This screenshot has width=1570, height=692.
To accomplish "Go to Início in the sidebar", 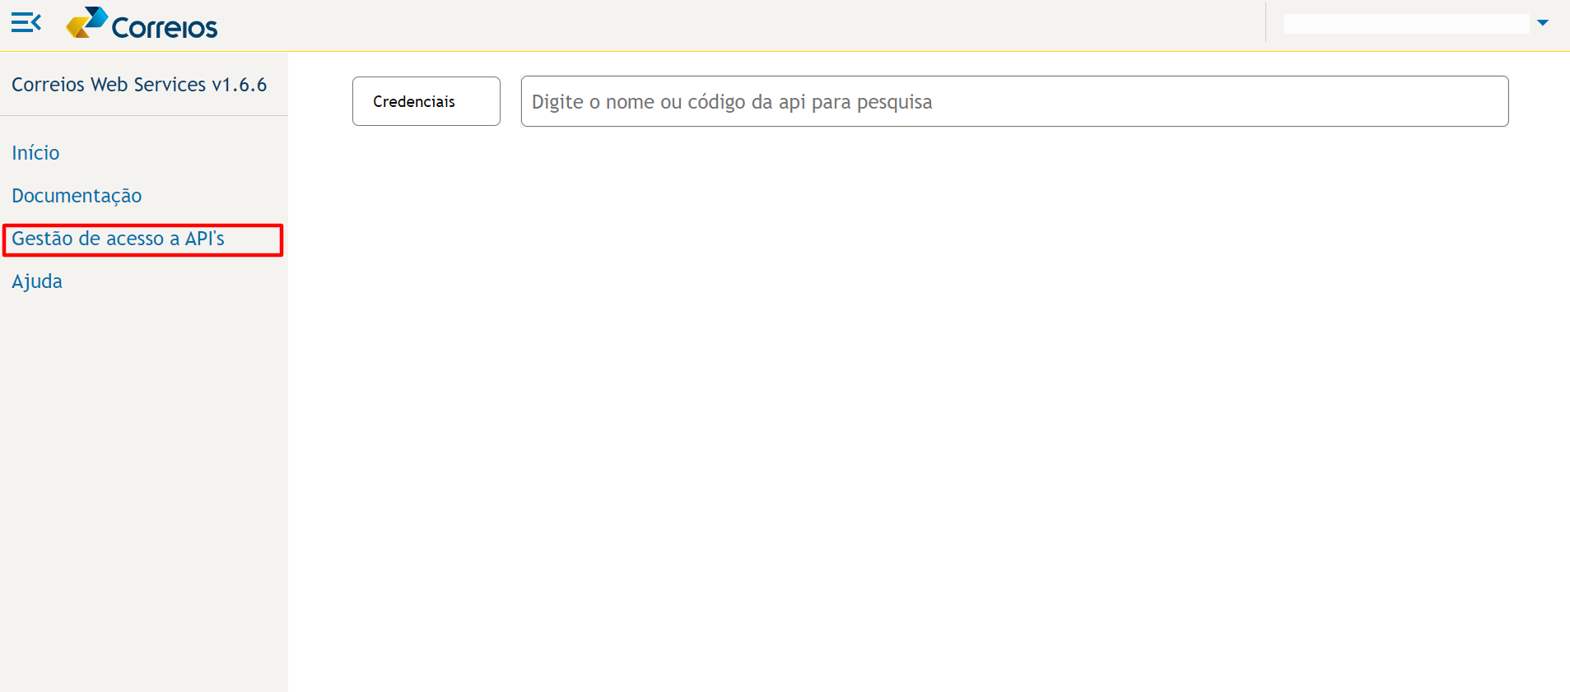I will coord(35,153).
